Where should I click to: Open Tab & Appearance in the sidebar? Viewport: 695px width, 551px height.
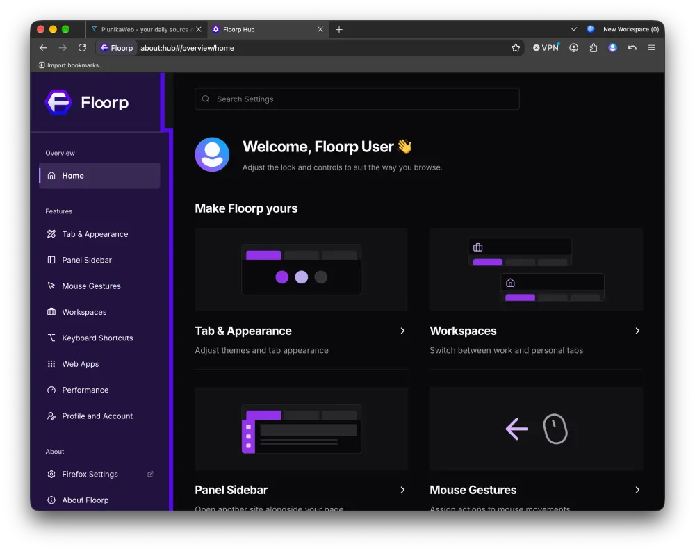(x=99, y=234)
